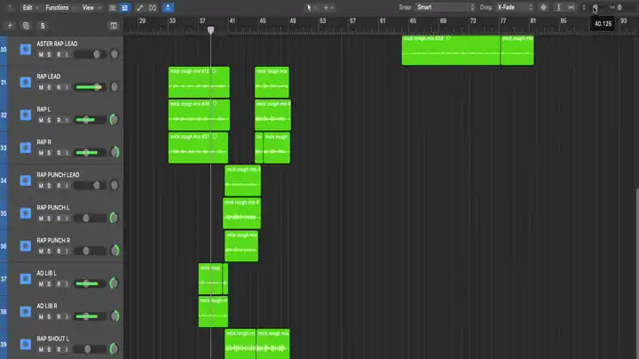Screen dimensions: 639x359
Task: Toggle the automation curve button
Action: tap(140, 8)
